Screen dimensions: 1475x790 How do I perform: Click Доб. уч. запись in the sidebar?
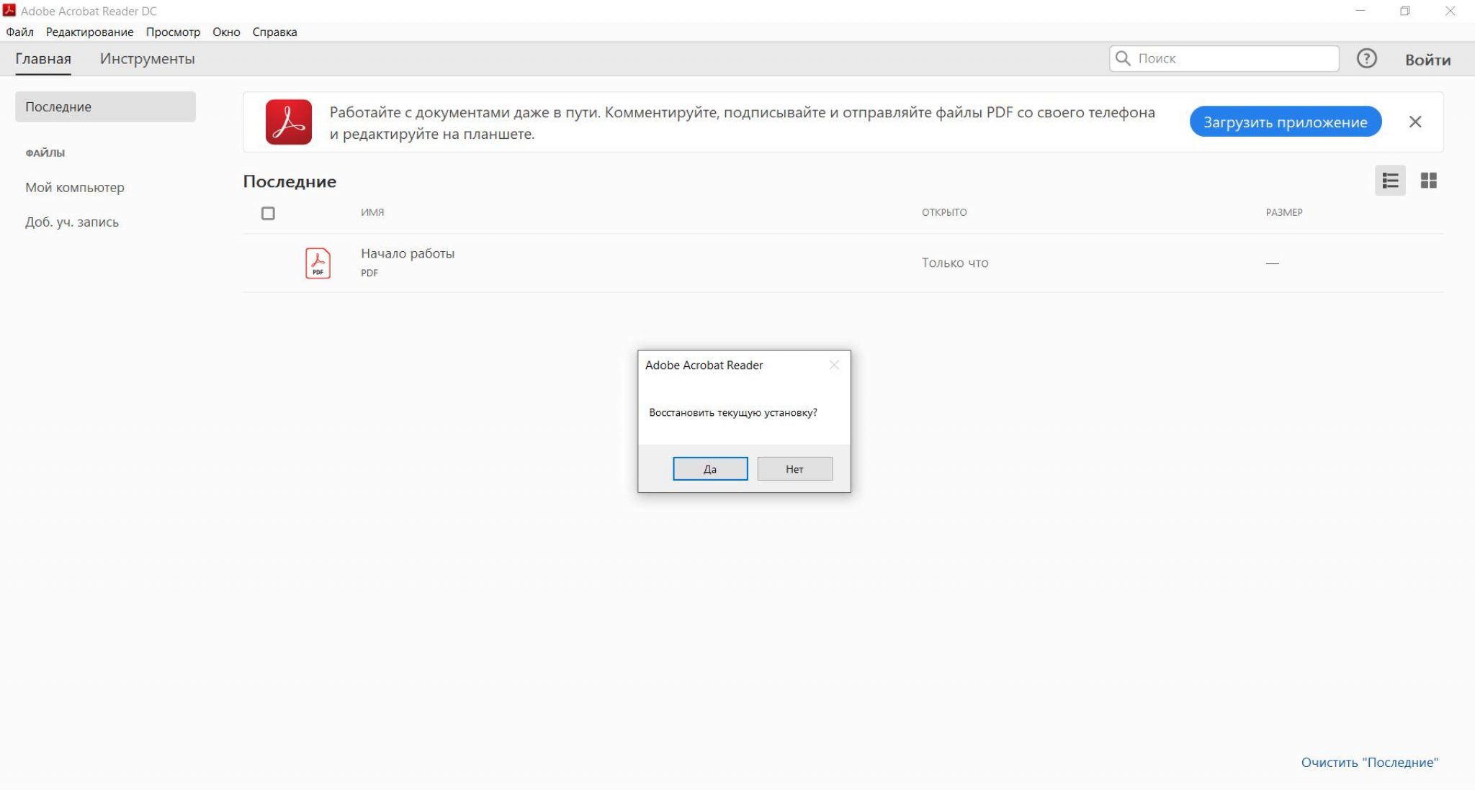pos(72,222)
